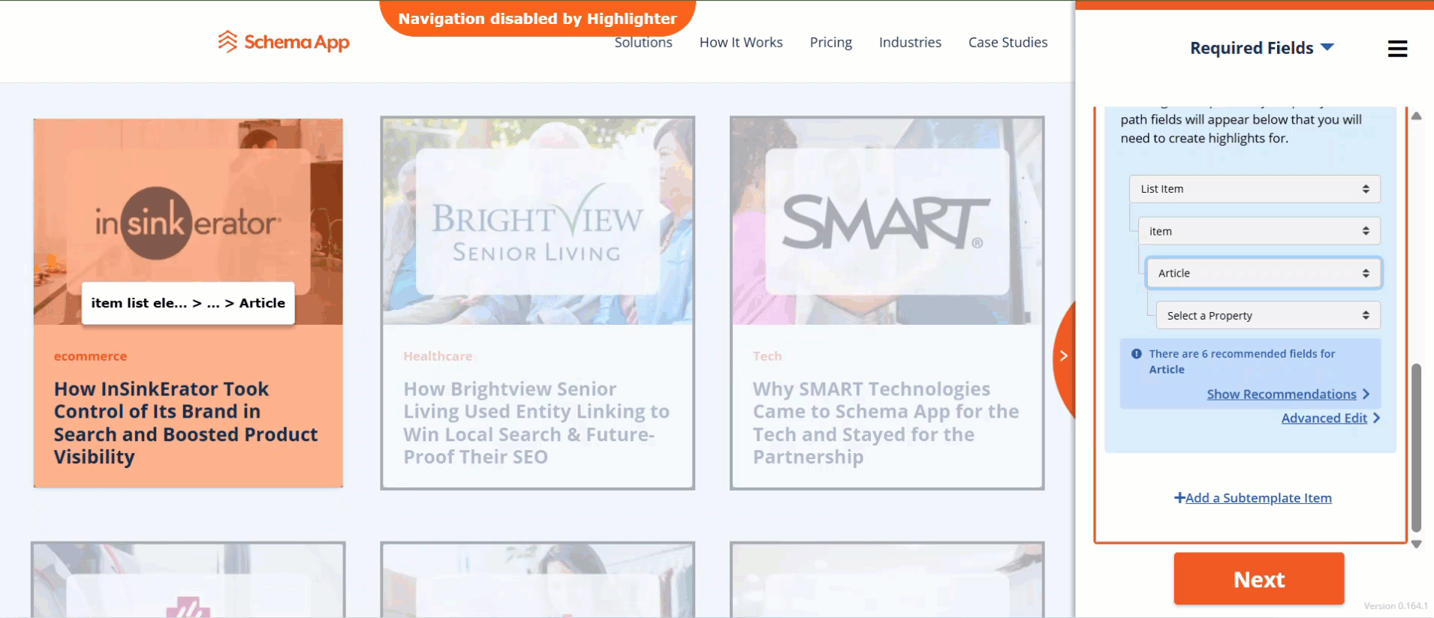
Task: Collapse the highlighter panel with orange arrow
Action: pos(1064,355)
